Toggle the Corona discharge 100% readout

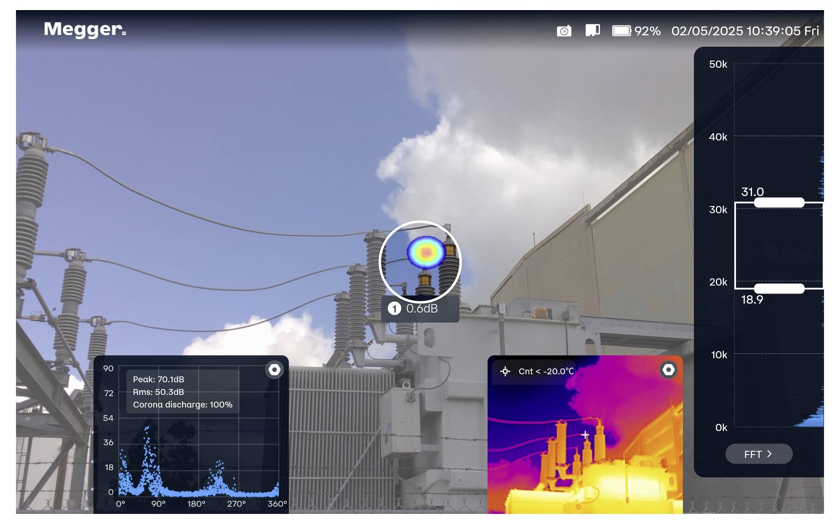pos(182,405)
